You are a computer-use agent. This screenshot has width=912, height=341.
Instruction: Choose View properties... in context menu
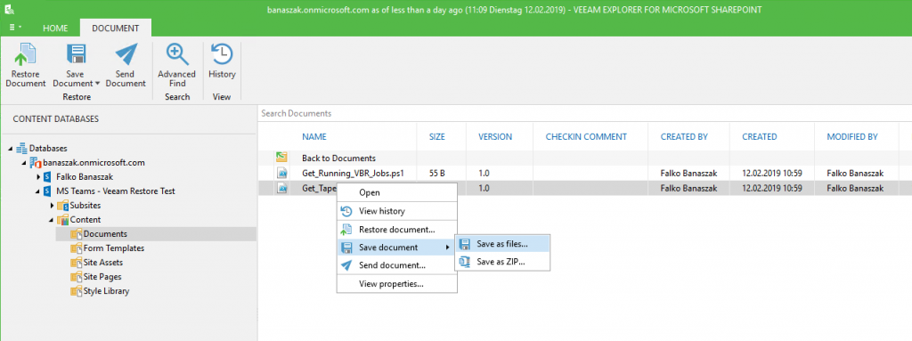pyautogui.click(x=396, y=284)
